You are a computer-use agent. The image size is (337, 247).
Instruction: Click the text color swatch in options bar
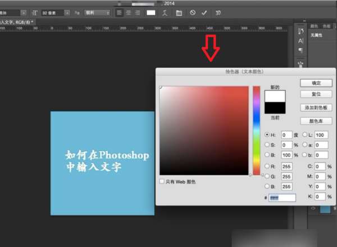pos(151,13)
